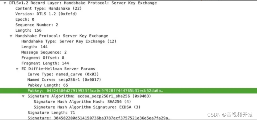Collapse the Signature Algorithm node

pos(23,96)
